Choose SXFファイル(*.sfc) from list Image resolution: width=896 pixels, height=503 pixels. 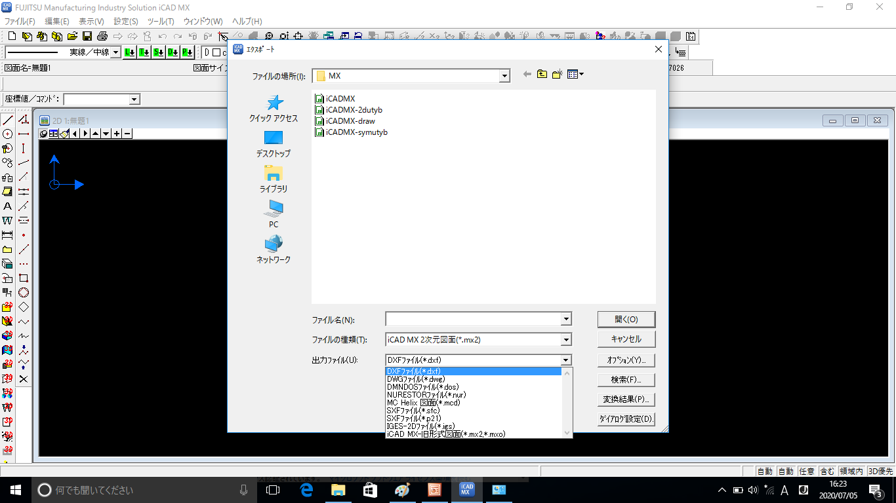click(x=474, y=411)
